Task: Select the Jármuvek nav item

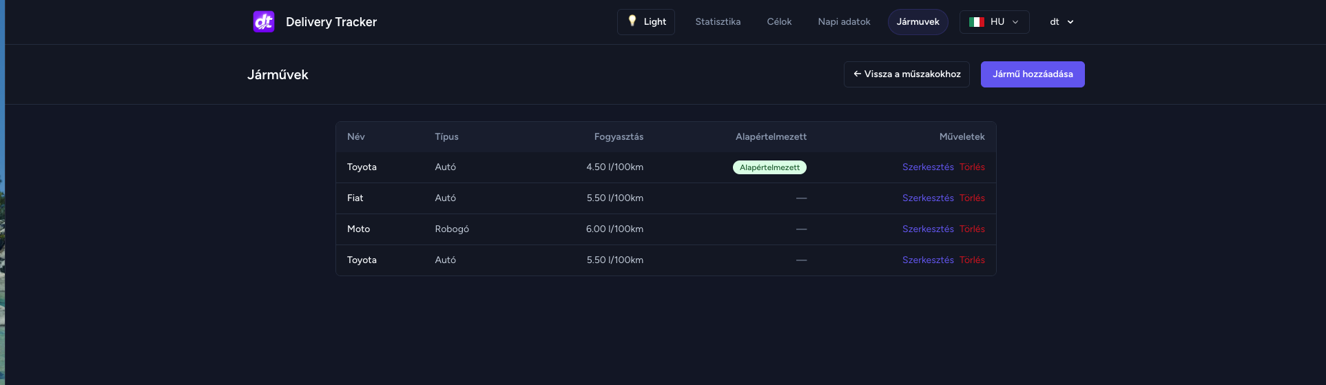Action: [918, 22]
